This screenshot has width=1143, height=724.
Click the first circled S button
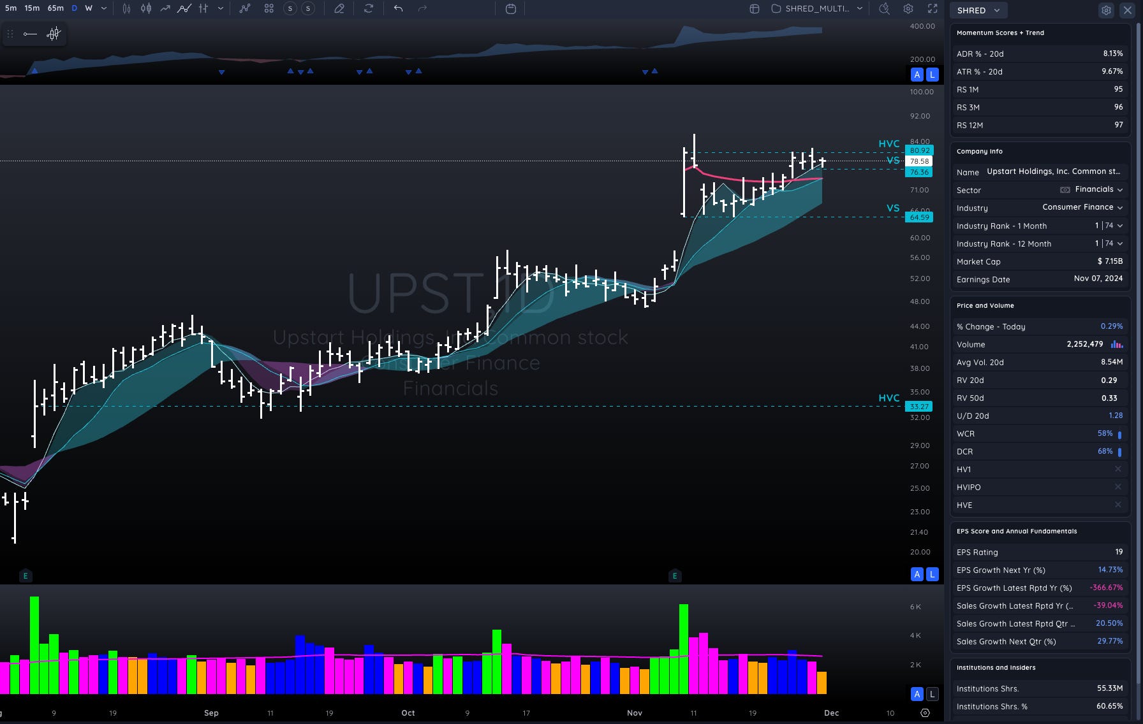pos(290,8)
